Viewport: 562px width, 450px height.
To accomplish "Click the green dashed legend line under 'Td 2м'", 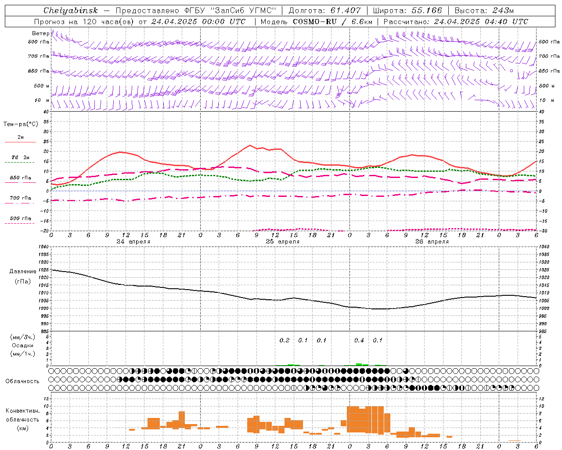I will [x=20, y=163].
